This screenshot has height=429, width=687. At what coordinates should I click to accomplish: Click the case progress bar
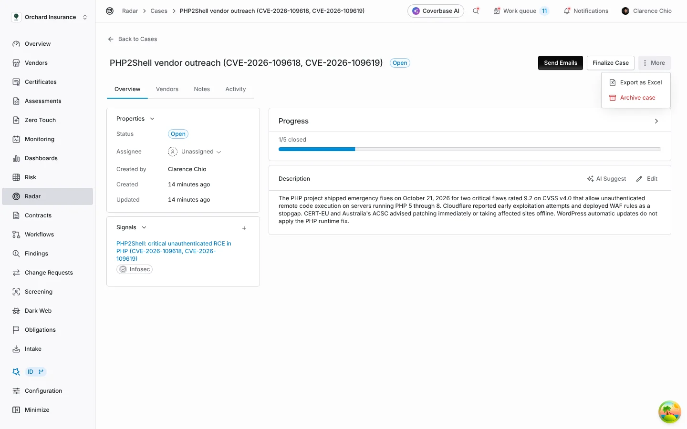click(x=470, y=149)
